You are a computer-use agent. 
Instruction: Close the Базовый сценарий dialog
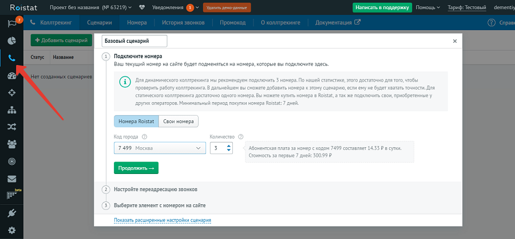point(455,41)
